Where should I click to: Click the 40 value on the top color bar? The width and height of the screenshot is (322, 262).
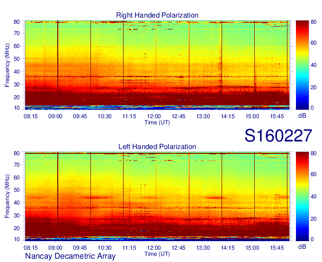313,65
